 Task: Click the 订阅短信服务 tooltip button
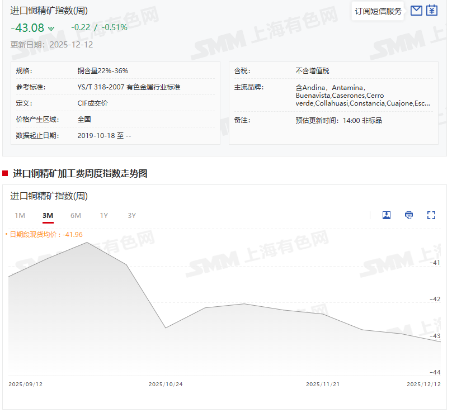click(378, 11)
